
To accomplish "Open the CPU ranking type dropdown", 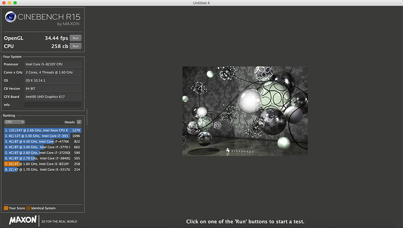I will click(x=14, y=122).
